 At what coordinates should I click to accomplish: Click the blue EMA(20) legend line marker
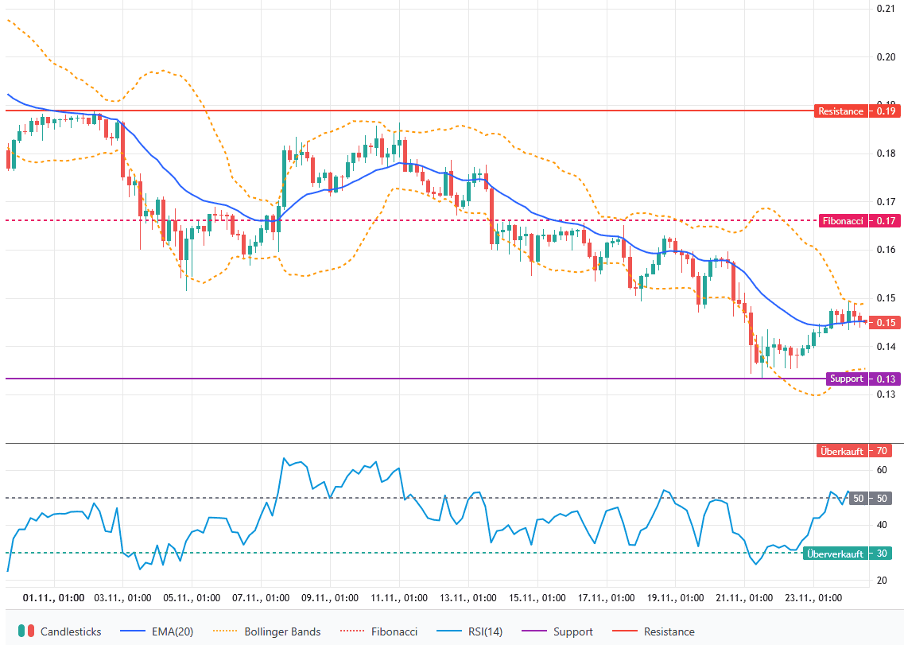(x=132, y=631)
